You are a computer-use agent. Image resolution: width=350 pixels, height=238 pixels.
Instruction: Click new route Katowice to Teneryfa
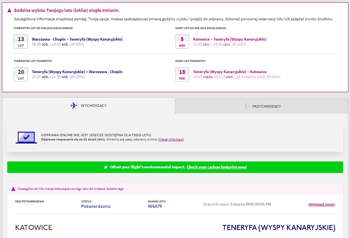tap(230, 39)
